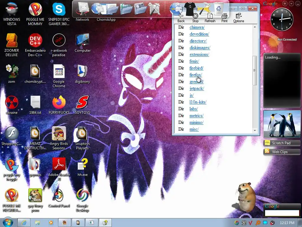Open the Souptoys Playsets desktop icon
302x227 pixels.
pos(83,138)
